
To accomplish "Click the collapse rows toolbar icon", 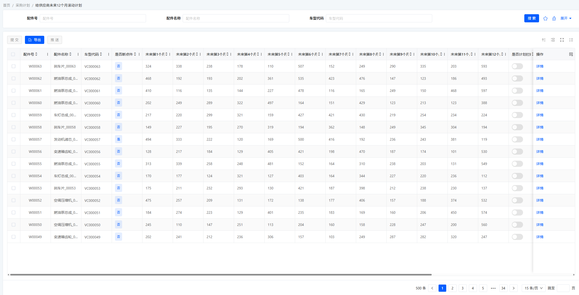I will pos(553,40).
